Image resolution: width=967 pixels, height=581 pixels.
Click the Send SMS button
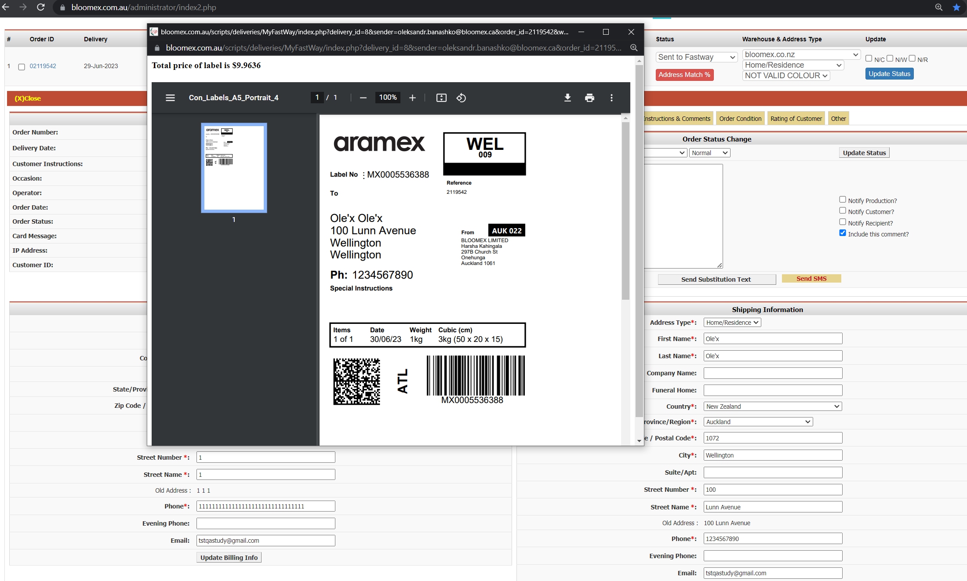pos(811,279)
